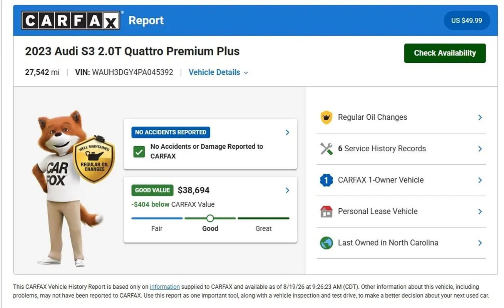This screenshot has height=308, width=504.
Task: Expand the Regular Oil Changes row arrow
Action: click(480, 117)
